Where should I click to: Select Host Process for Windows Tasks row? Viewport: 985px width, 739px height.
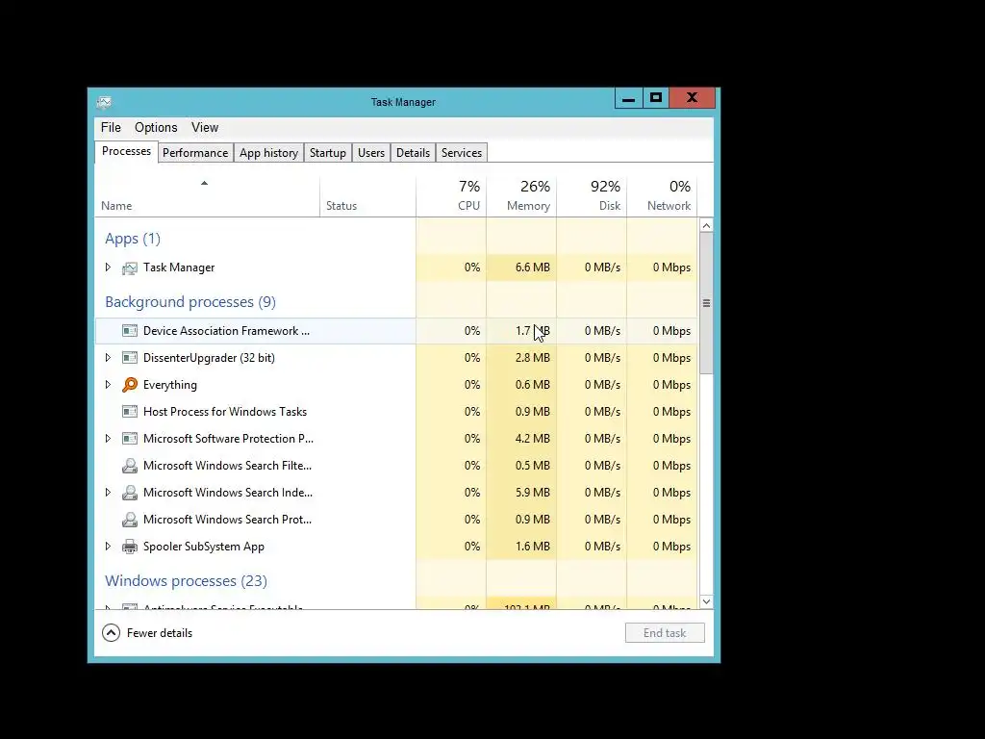395,412
